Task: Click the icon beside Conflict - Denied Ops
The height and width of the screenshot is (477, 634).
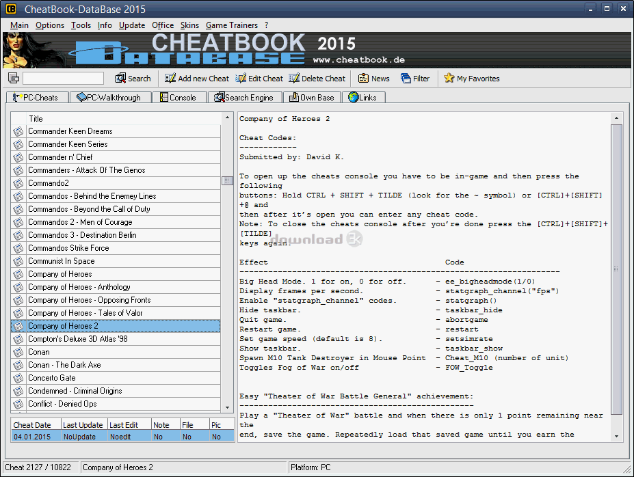Action: [x=18, y=404]
